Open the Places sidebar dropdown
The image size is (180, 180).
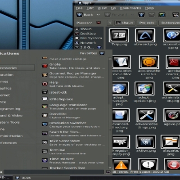pyautogui.click(x=84, y=23)
